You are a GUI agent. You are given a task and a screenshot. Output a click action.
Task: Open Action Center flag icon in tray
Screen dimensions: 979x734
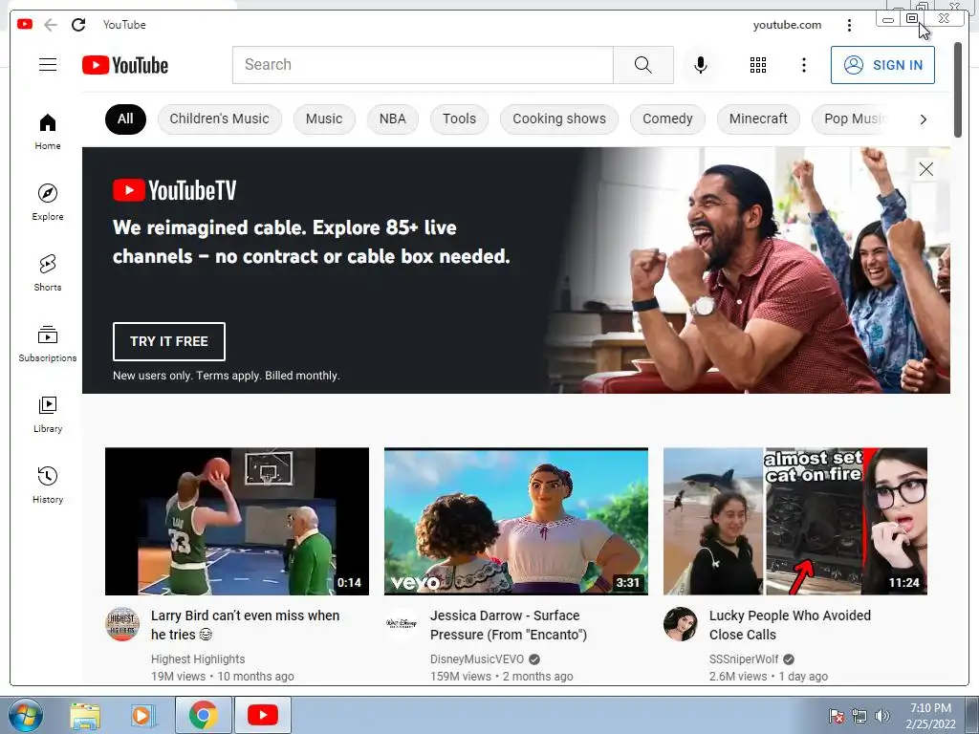coord(836,716)
